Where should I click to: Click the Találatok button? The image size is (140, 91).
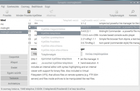pyautogui.click(x=14, y=78)
